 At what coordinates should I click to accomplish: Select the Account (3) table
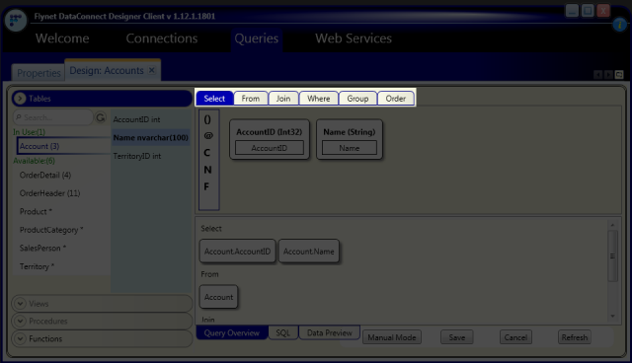63,146
